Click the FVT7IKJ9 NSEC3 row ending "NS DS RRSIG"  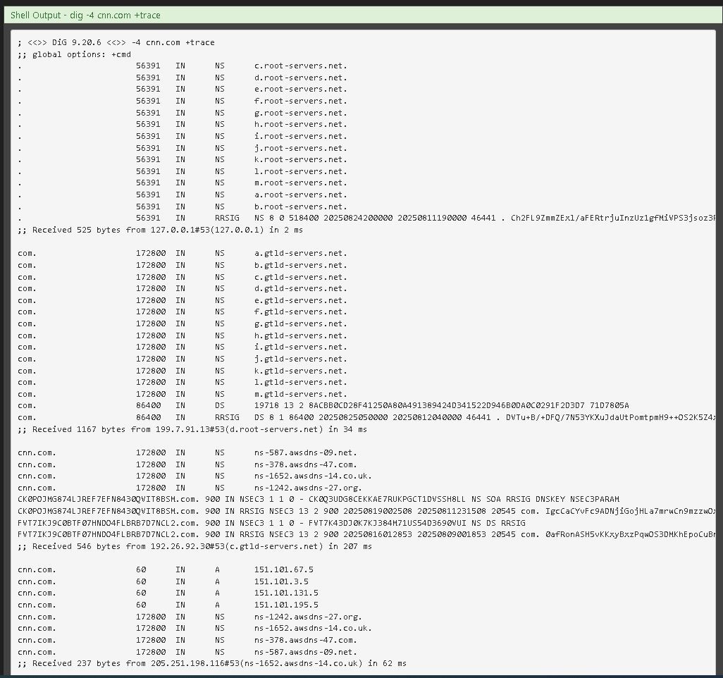[x=271, y=523]
